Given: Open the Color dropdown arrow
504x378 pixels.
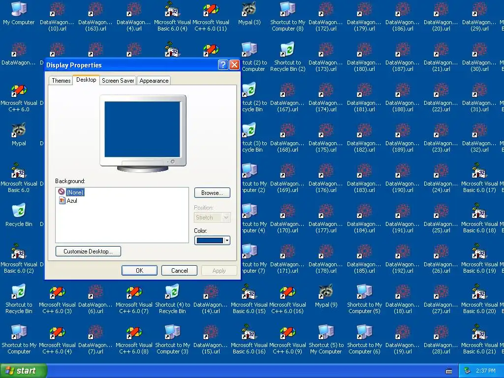Looking at the screenshot, I should point(227,240).
